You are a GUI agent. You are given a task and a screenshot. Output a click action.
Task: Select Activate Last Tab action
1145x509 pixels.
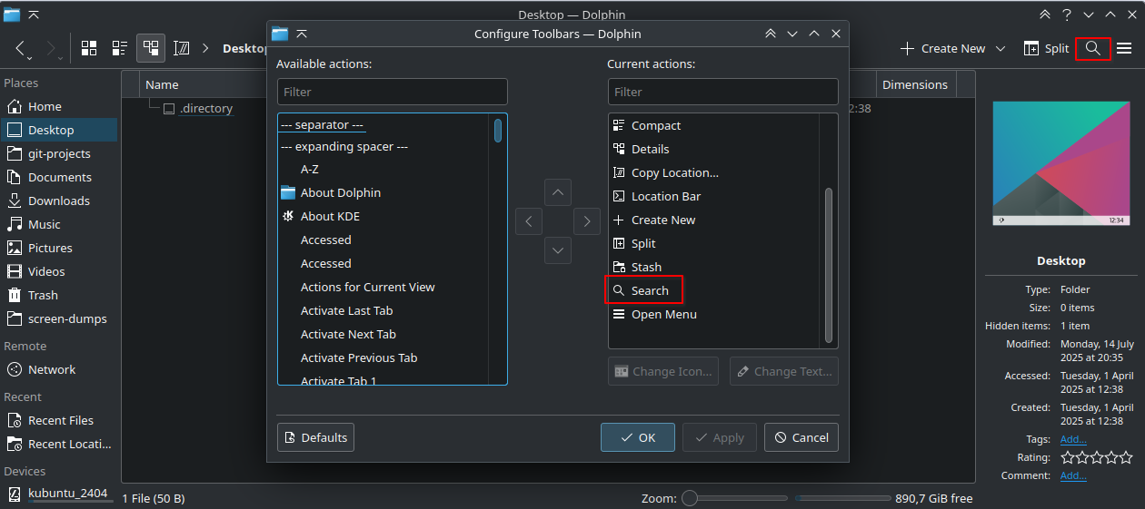[x=383, y=310]
